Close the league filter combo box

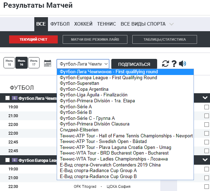(x=83, y=64)
